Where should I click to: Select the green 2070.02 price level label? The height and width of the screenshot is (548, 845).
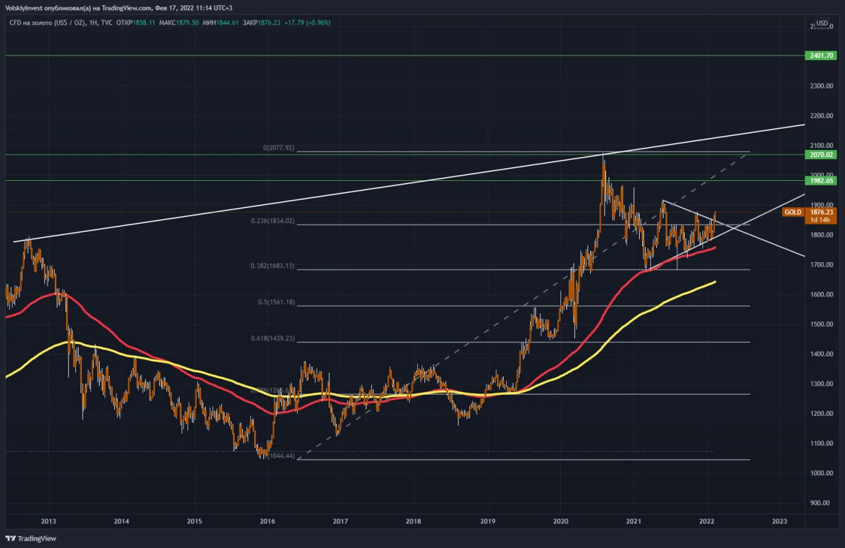tap(821, 154)
